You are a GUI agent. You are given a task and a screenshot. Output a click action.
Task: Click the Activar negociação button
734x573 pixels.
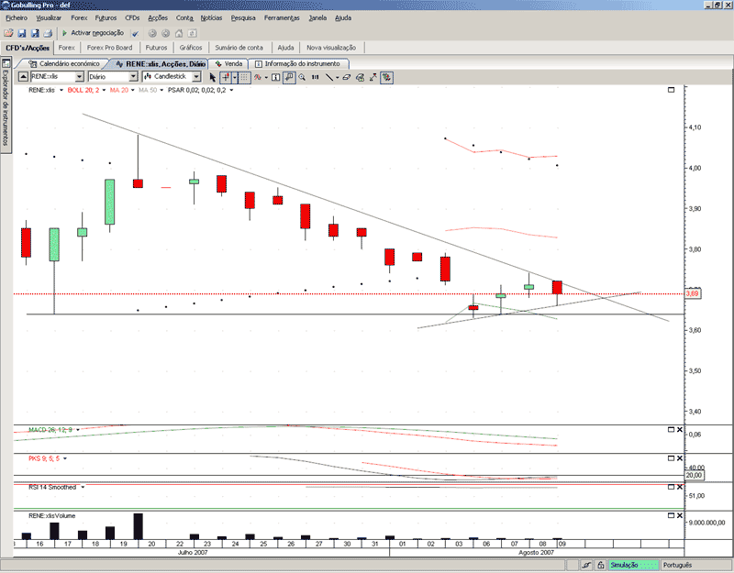click(x=94, y=33)
